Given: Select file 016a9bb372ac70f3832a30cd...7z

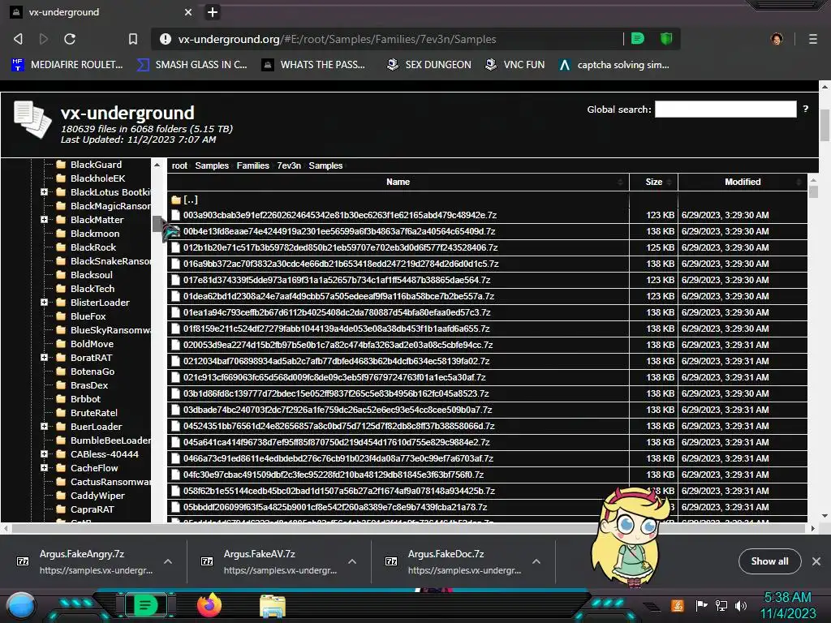Looking at the screenshot, I should point(341,264).
